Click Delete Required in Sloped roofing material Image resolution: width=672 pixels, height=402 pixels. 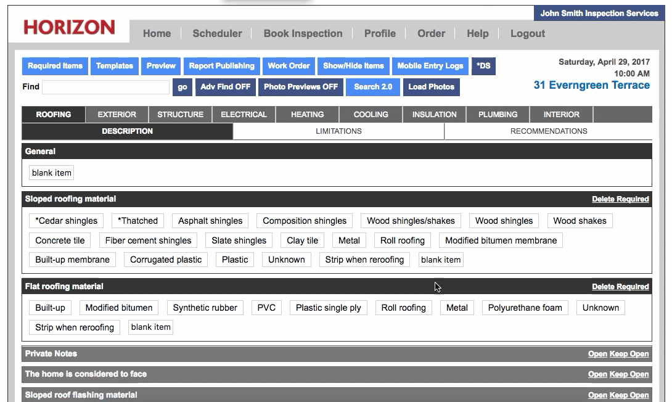coord(620,199)
